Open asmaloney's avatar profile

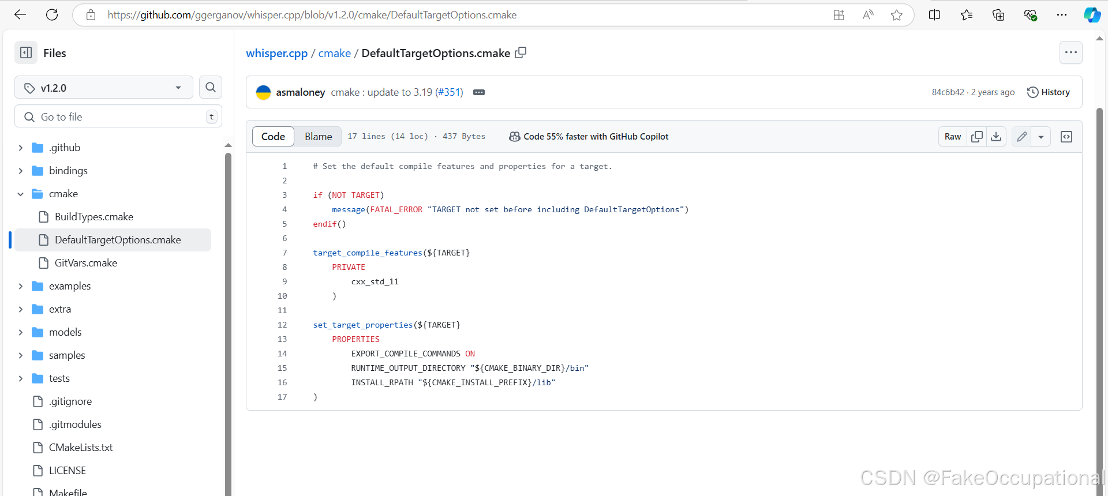[x=263, y=92]
